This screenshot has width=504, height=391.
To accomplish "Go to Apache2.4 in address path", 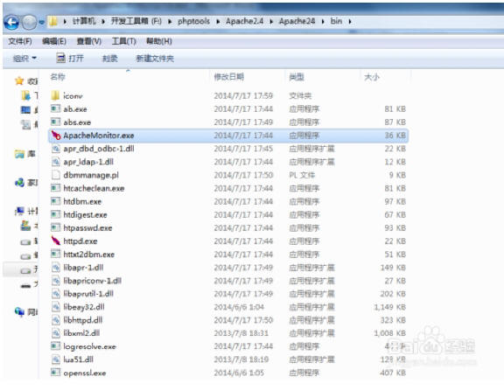I will click(245, 21).
